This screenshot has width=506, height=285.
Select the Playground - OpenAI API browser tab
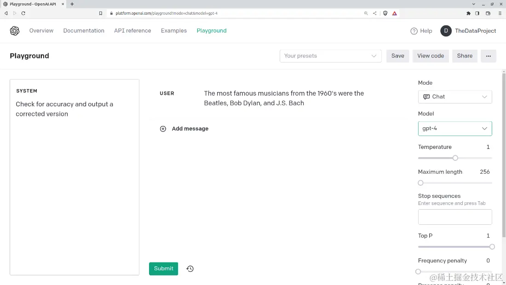click(34, 4)
